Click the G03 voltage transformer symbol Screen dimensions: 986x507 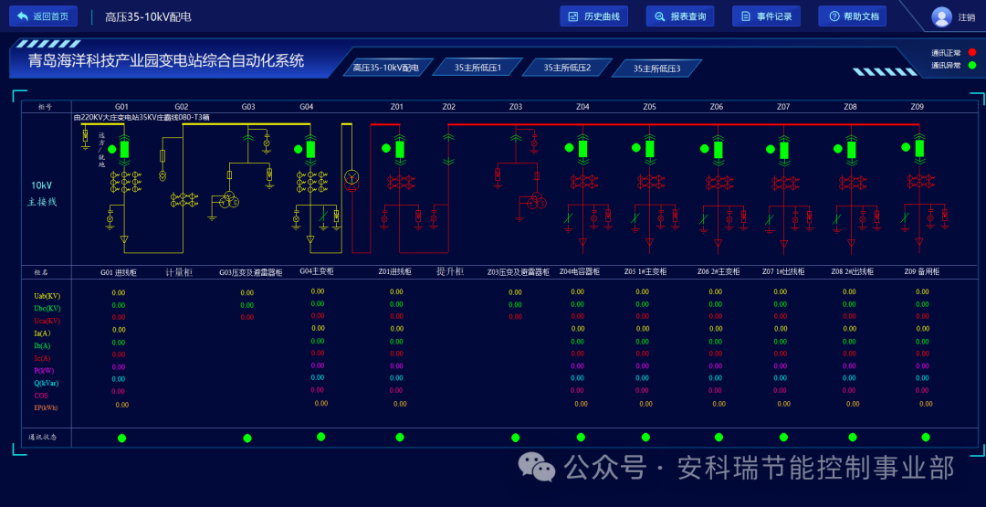pos(229,201)
